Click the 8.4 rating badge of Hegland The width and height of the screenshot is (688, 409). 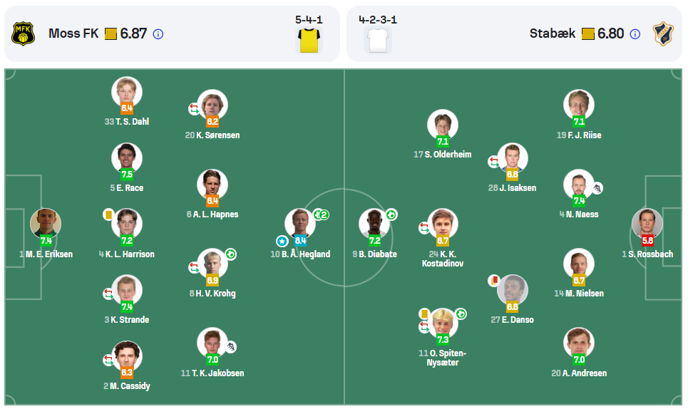click(300, 240)
